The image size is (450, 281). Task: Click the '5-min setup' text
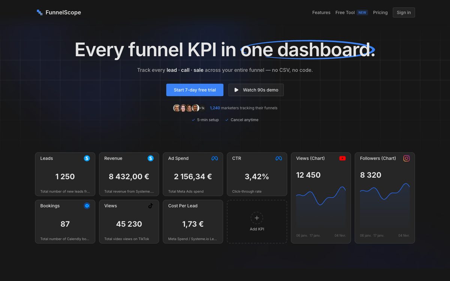point(208,120)
